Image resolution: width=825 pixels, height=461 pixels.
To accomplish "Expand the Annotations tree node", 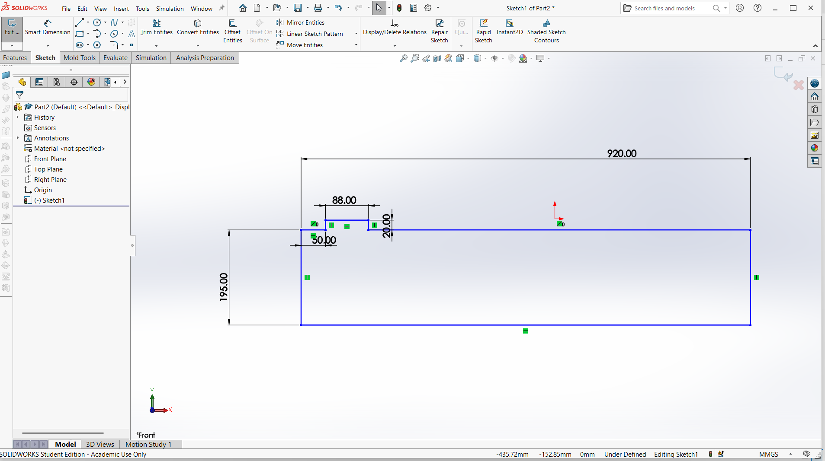I will point(18,138).
